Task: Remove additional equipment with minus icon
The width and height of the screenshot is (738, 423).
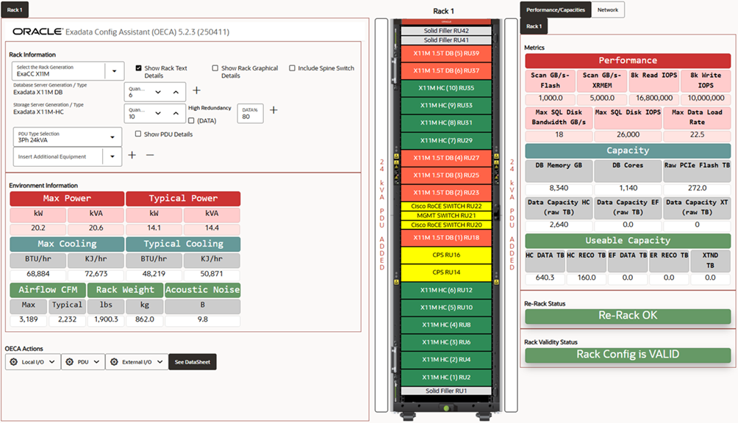Action: tap(150, 155)
